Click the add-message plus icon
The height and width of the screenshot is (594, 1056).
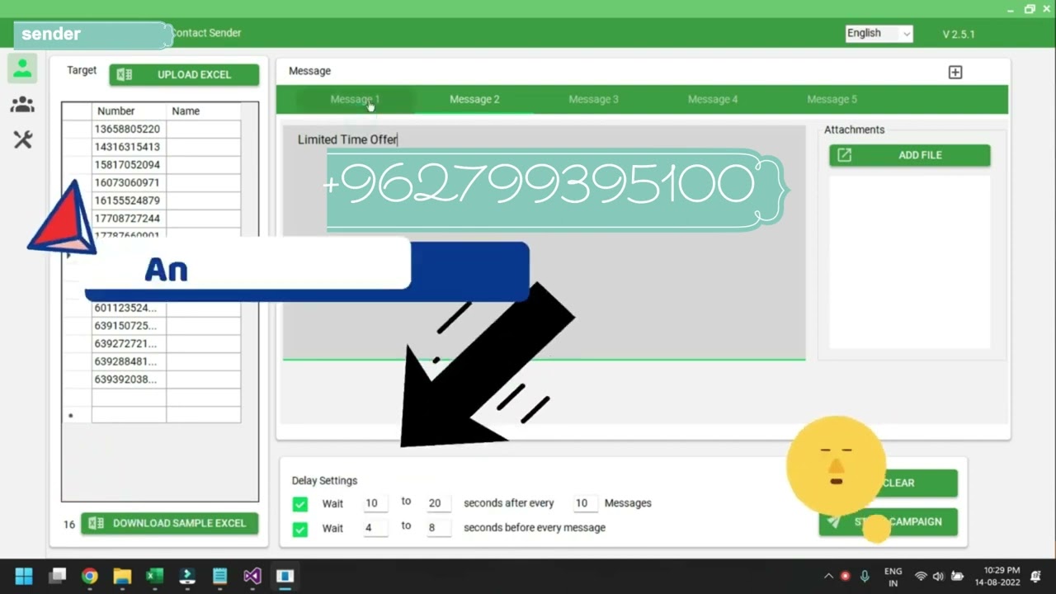point(955,73)
